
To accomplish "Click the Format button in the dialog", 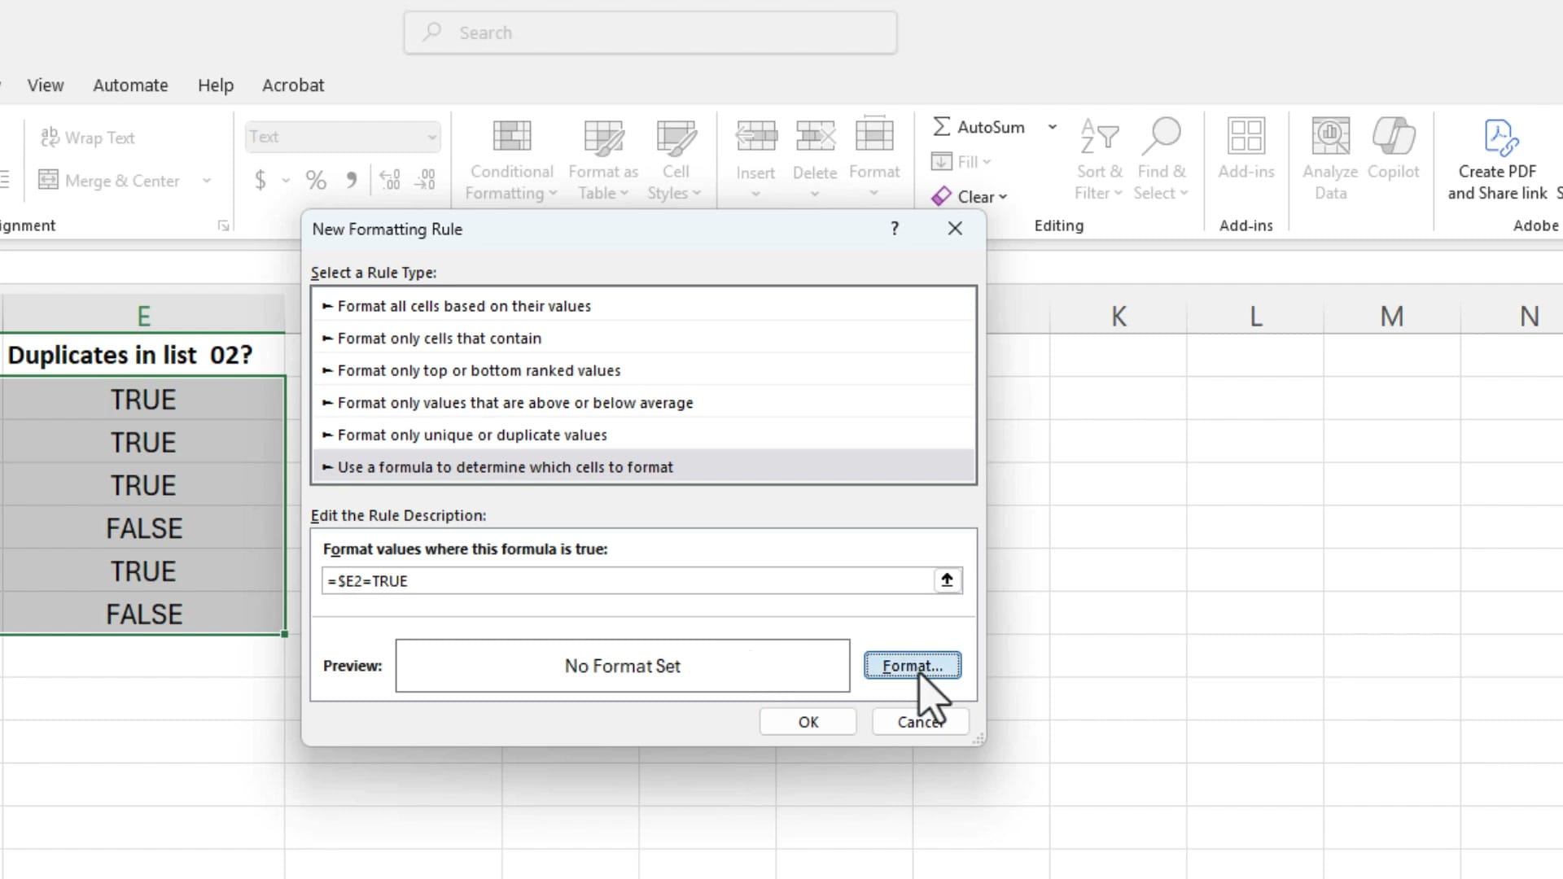I will [911, 665].
